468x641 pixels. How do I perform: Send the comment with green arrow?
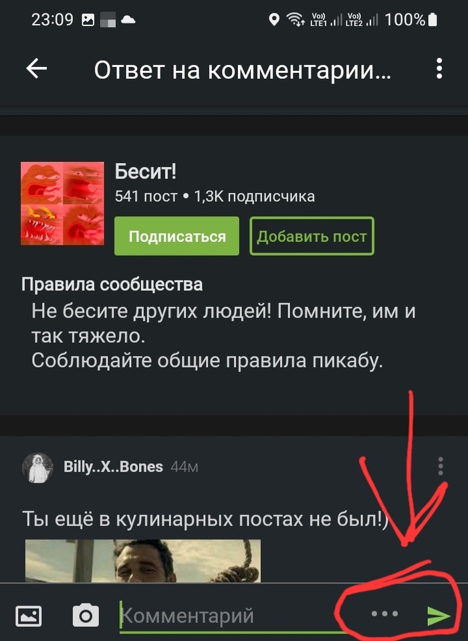[439, 616]
